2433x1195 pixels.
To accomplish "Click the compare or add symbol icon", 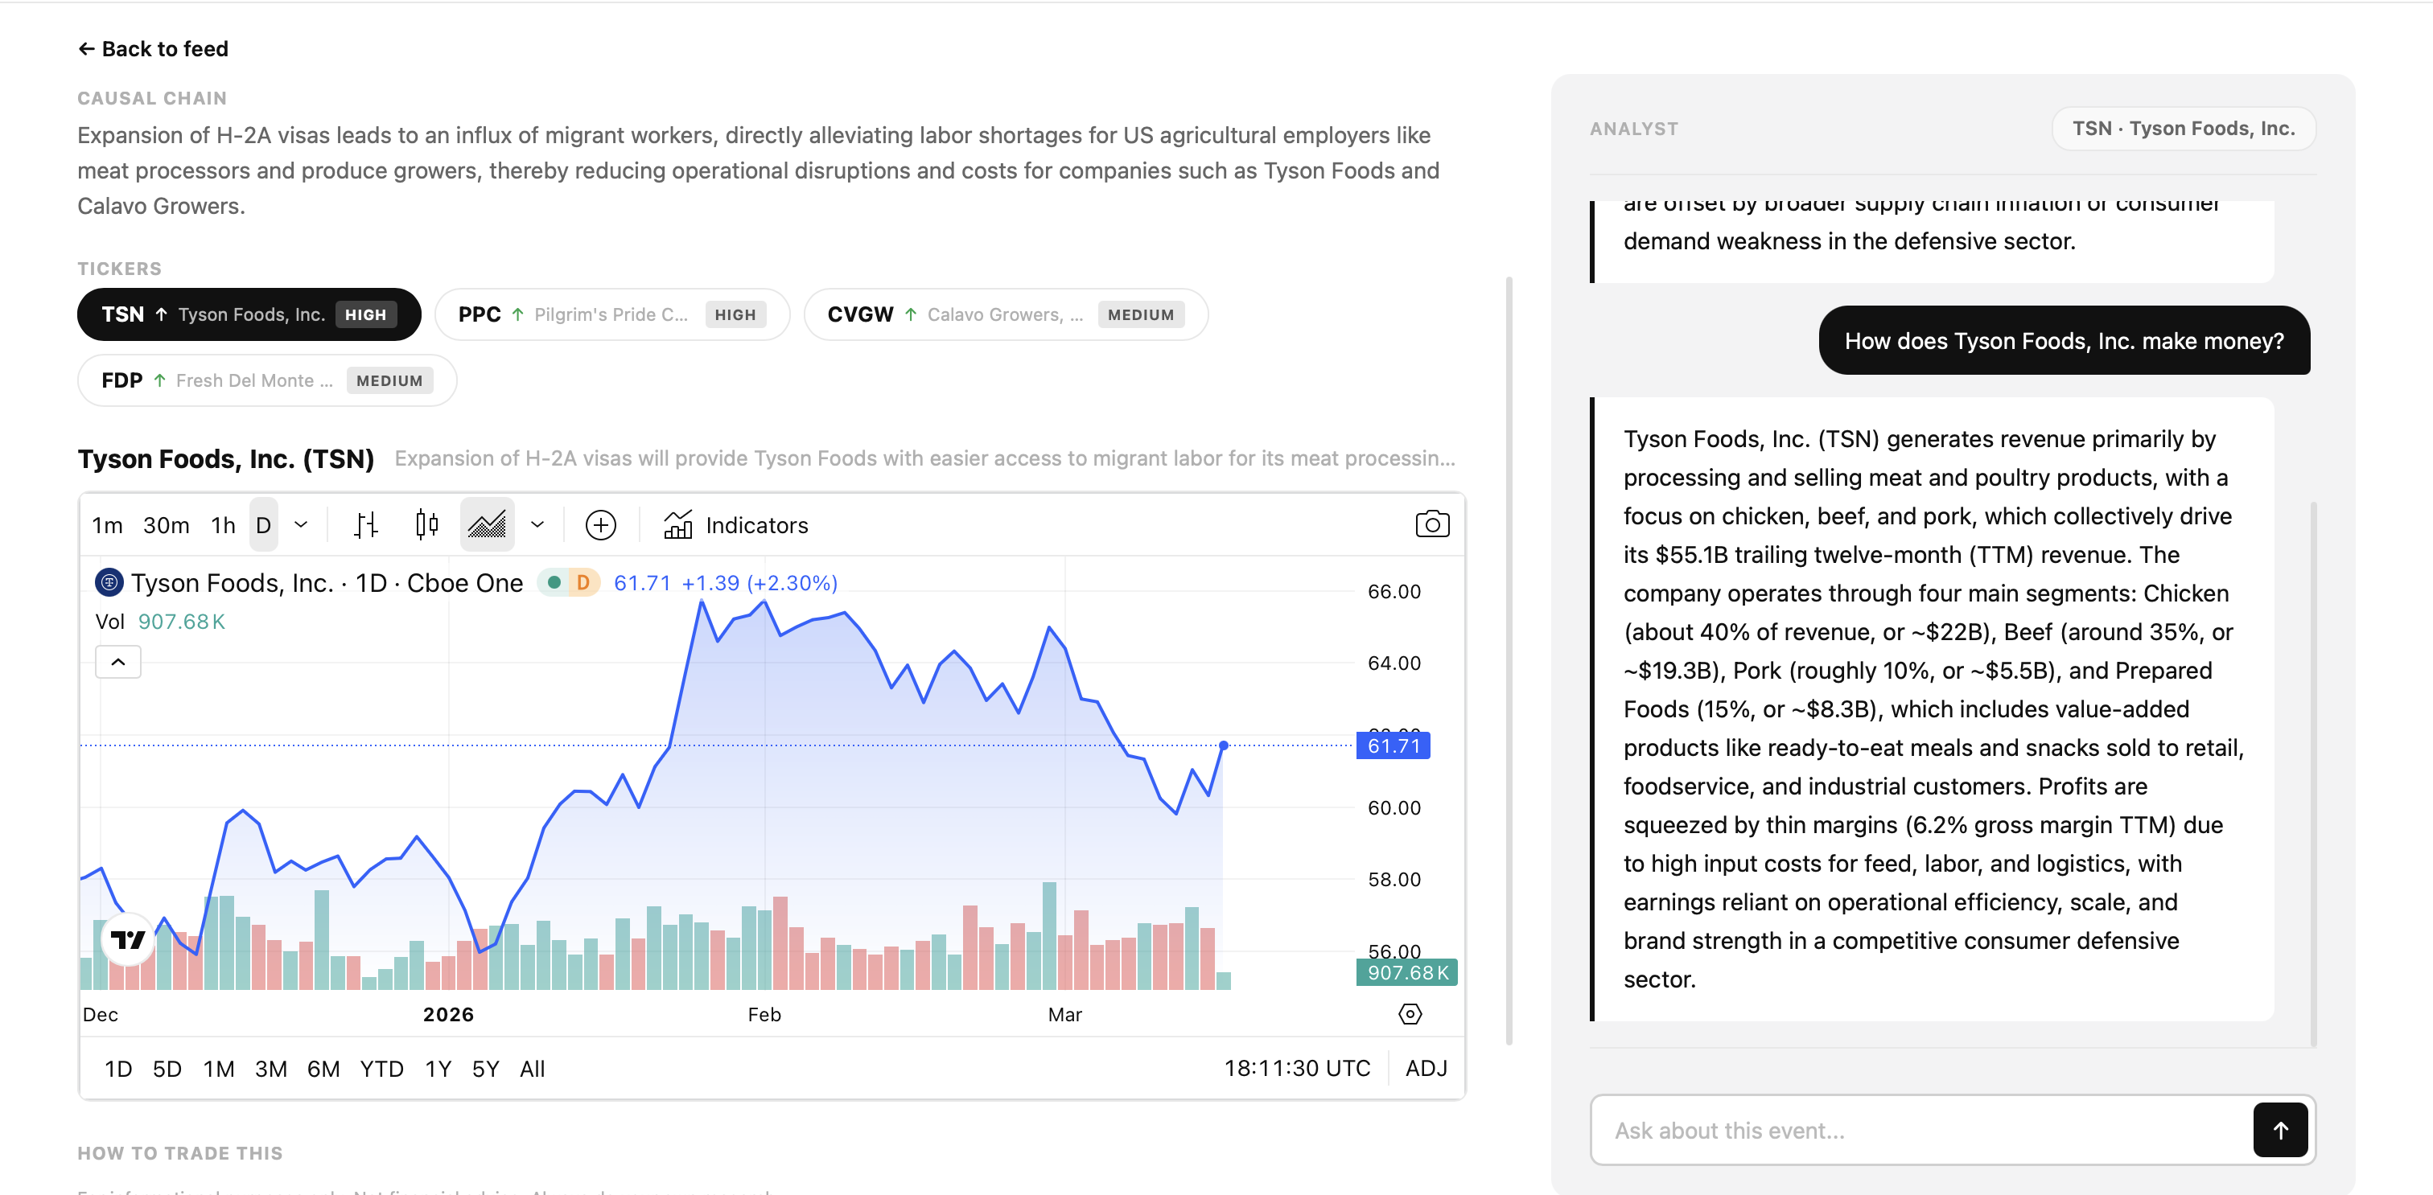I will 601,525.
